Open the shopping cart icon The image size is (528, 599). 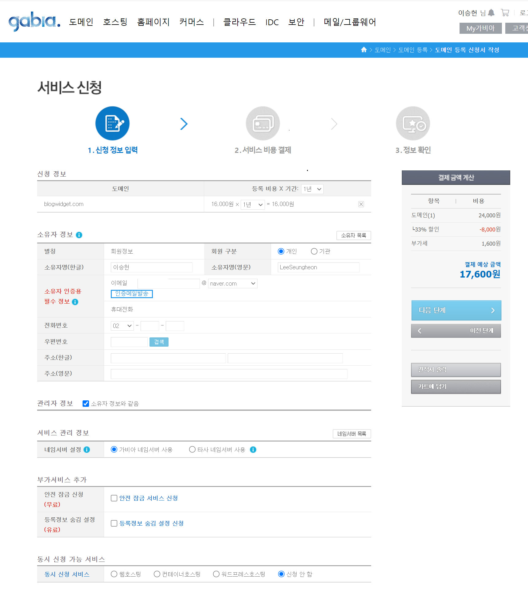pyautogui.click(x=505, y=13)
